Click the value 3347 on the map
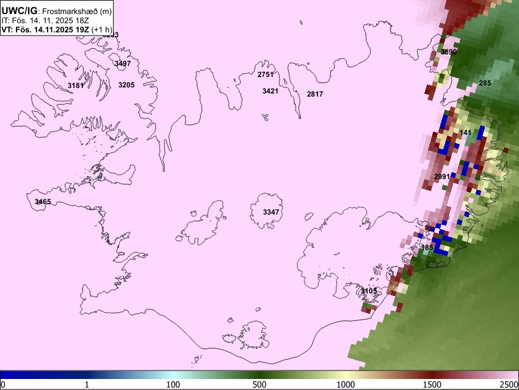The width and height of the screenshot is (519, 390). 271,212
